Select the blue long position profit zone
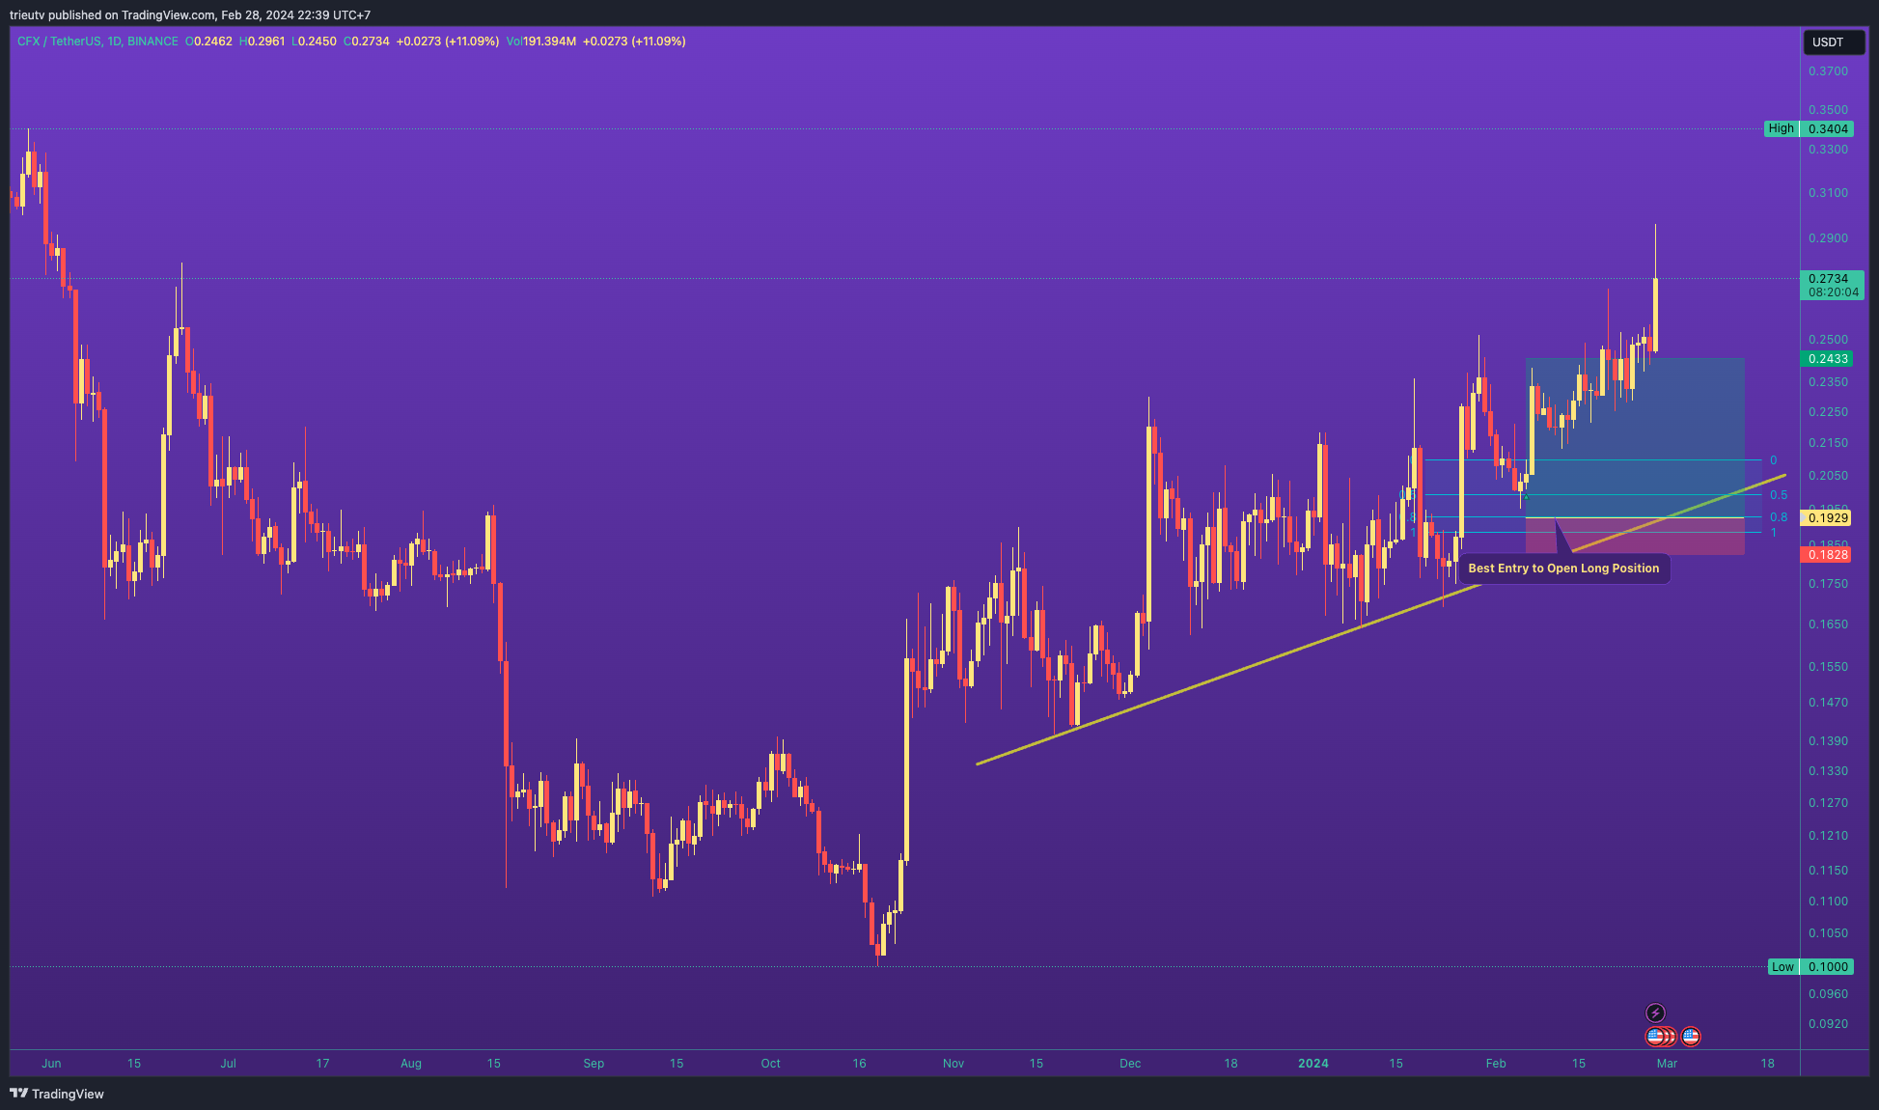The width and height of the screenshot is (1879, 1110). click(x=1635, y=438)
